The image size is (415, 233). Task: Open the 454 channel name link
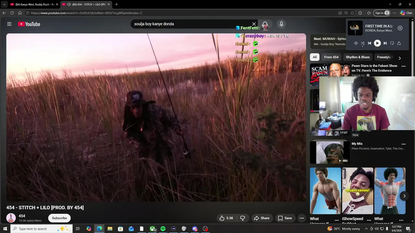22,216
